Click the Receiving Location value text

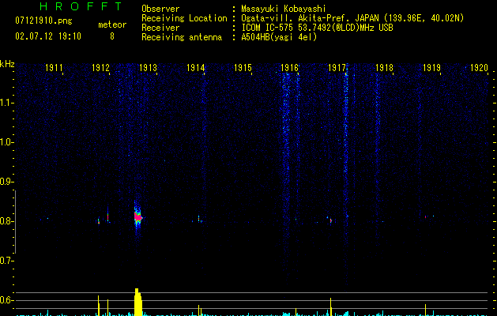point(352,18)
